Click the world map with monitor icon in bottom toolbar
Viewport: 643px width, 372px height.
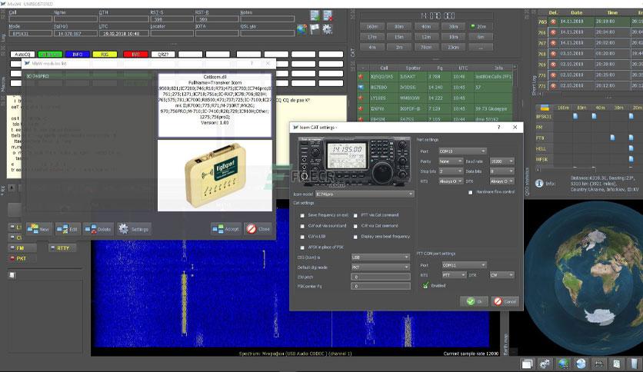coord(563,364)
